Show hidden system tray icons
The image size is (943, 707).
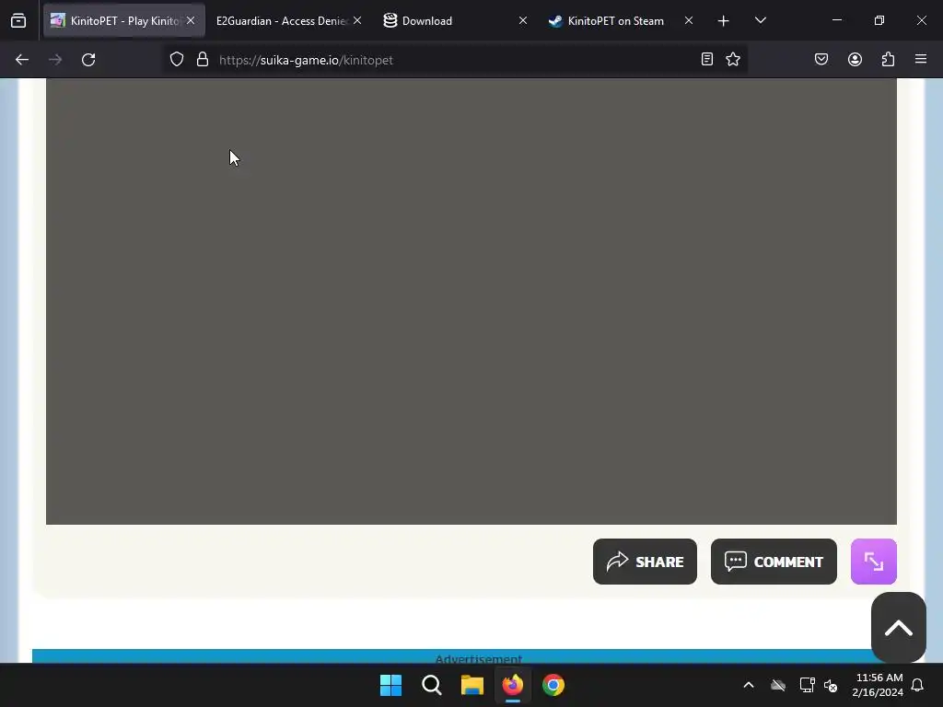749,685
